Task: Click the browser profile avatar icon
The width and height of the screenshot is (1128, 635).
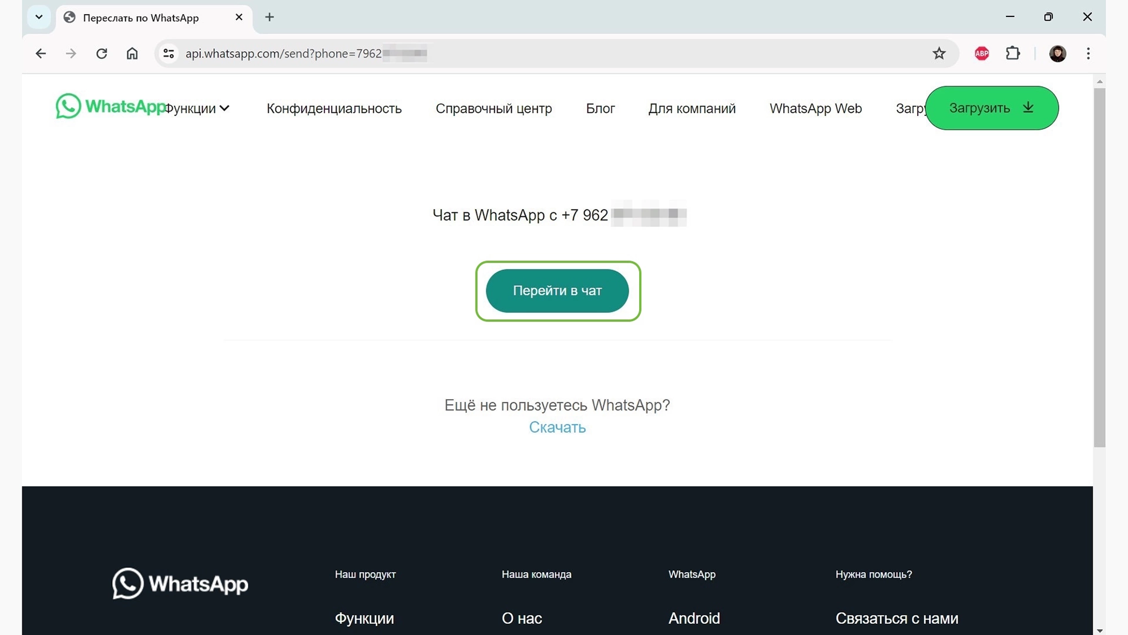Action: pos(1057,53)
